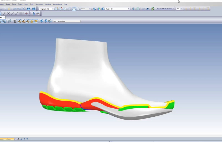Viewport: 222px width, 142px height.
Task: Toggle the third shoe display icon
Action: pos(28,21)
